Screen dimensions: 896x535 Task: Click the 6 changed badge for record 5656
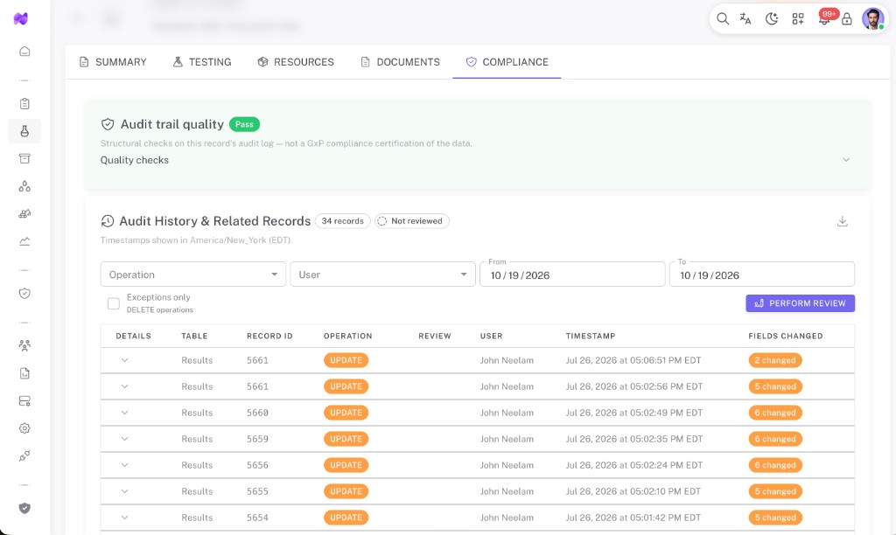coord(775,465)
